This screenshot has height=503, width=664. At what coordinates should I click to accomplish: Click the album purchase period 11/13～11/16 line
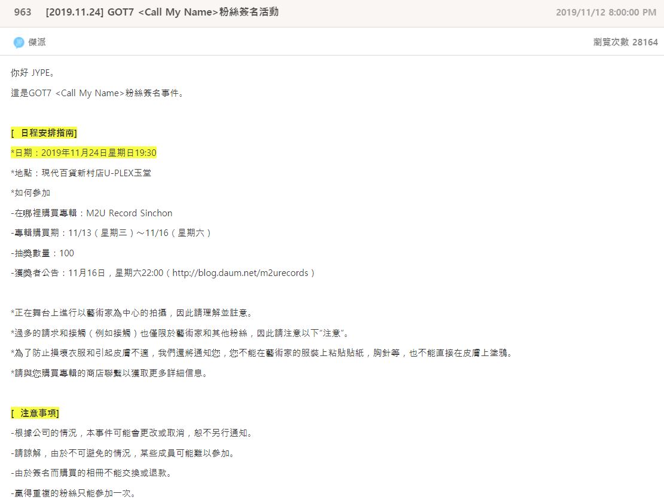click(x=111, y=233)
